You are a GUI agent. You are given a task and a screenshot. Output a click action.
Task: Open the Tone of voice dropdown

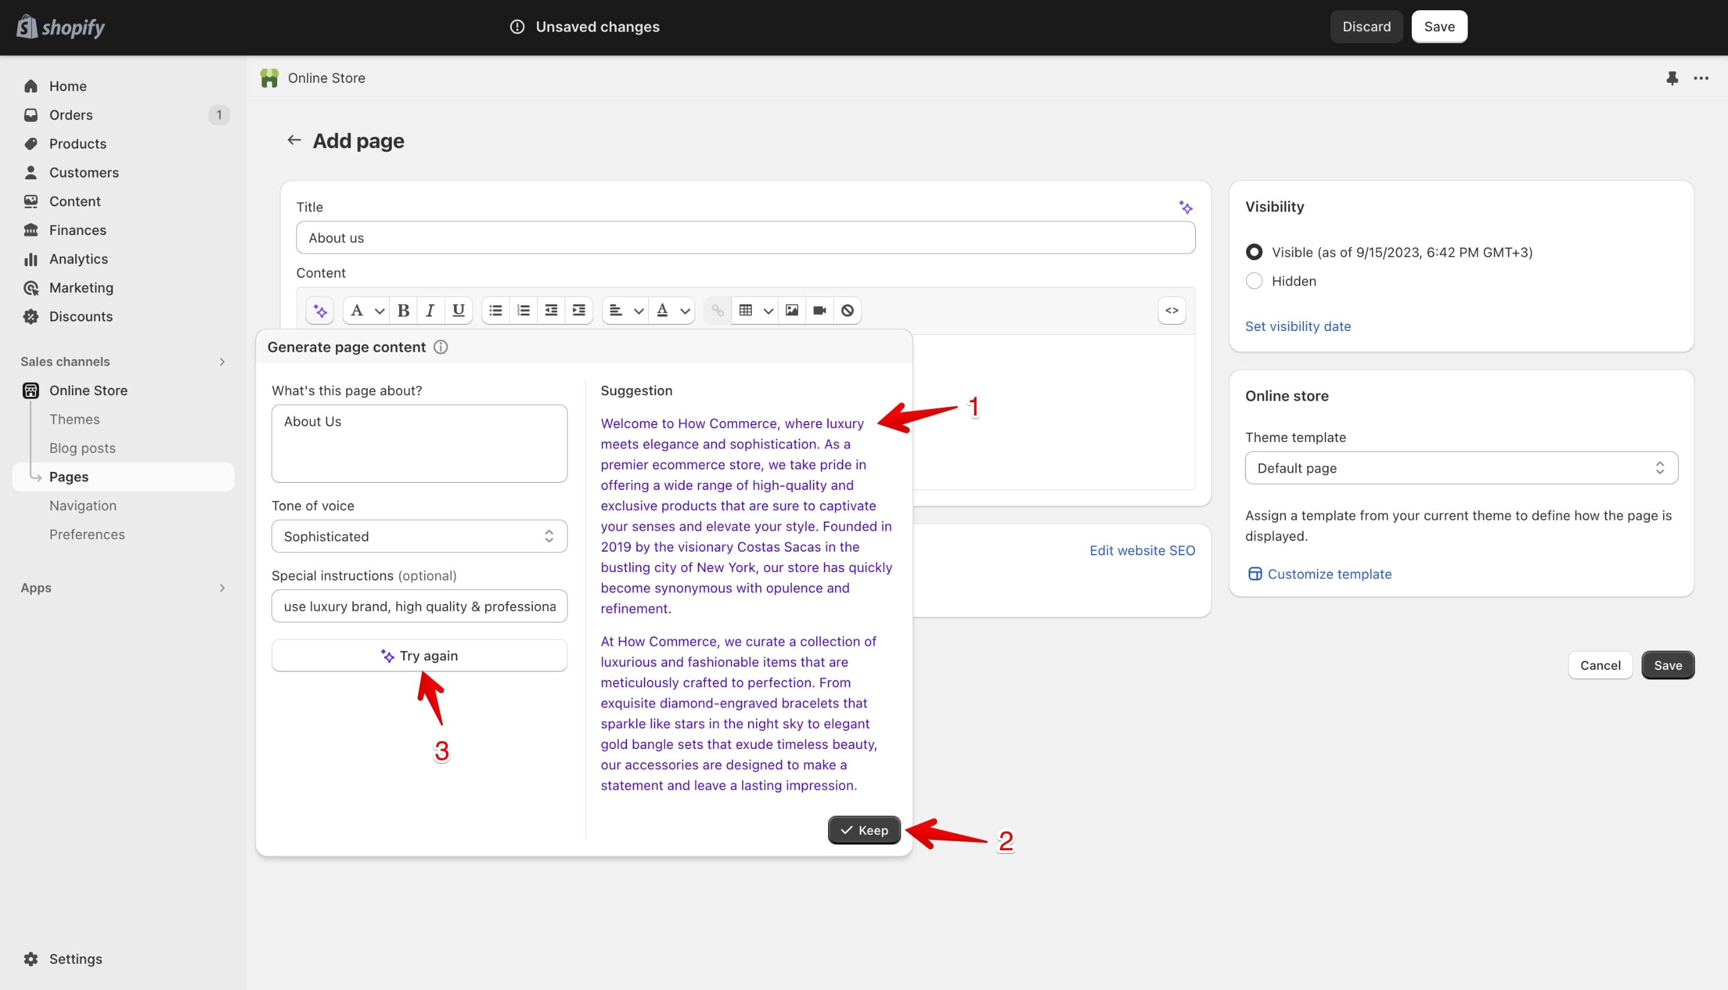point(419,537)
